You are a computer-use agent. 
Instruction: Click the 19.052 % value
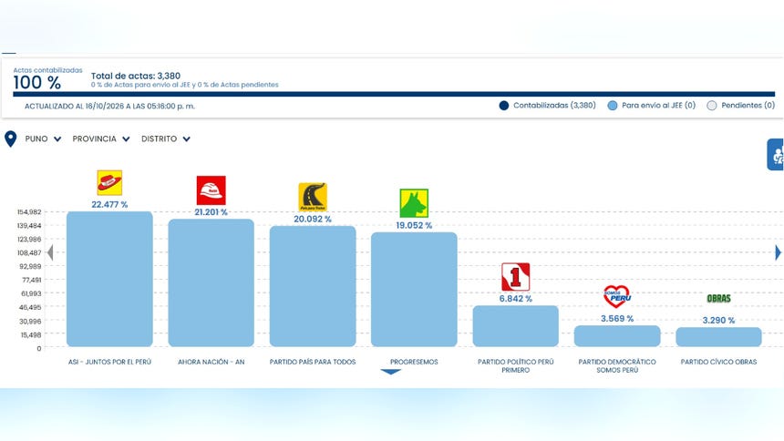pos(414,225)
